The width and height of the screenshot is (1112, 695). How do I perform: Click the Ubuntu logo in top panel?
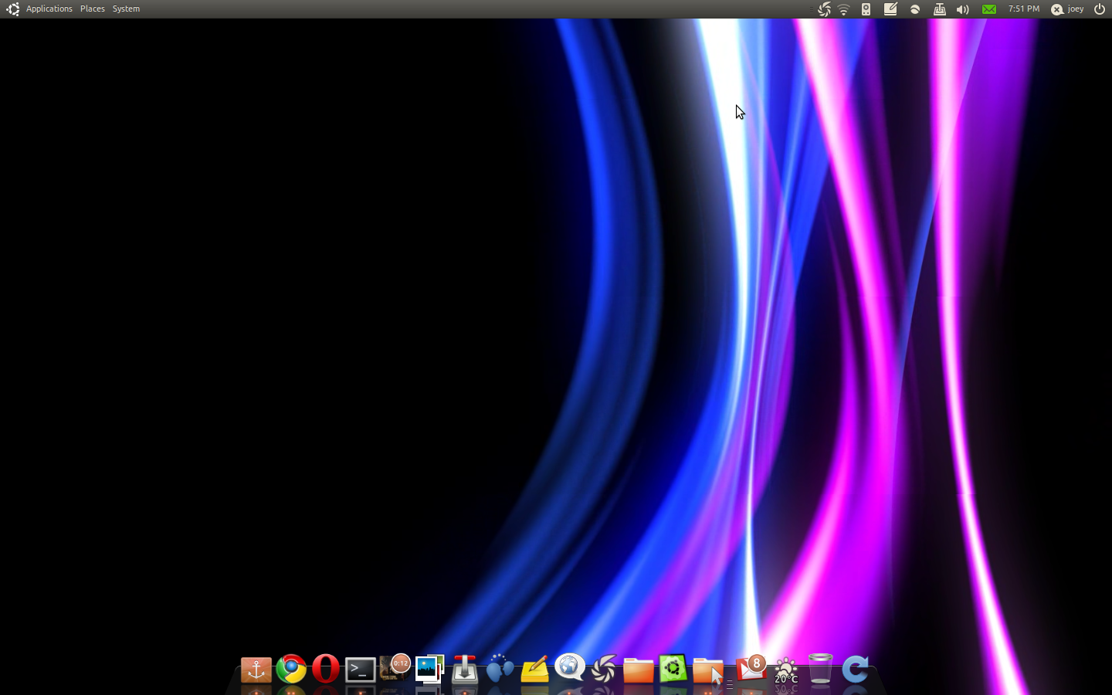pos(12,9)
